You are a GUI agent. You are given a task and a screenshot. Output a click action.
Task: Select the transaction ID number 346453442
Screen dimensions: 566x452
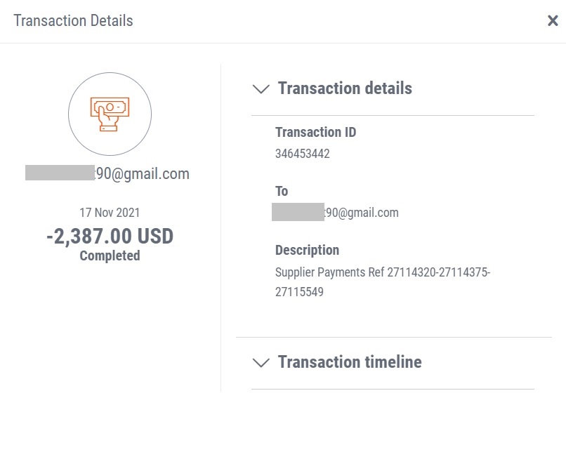tap(303, 154)
